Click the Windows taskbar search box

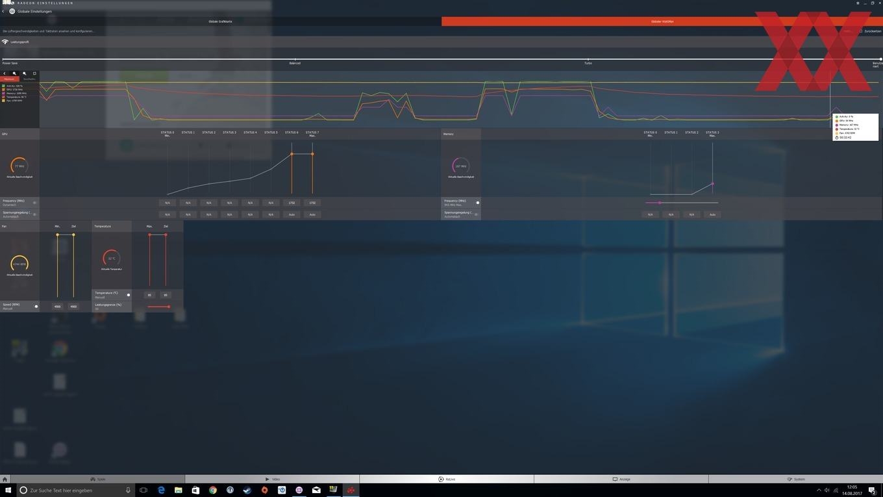[x=75, y=491]
